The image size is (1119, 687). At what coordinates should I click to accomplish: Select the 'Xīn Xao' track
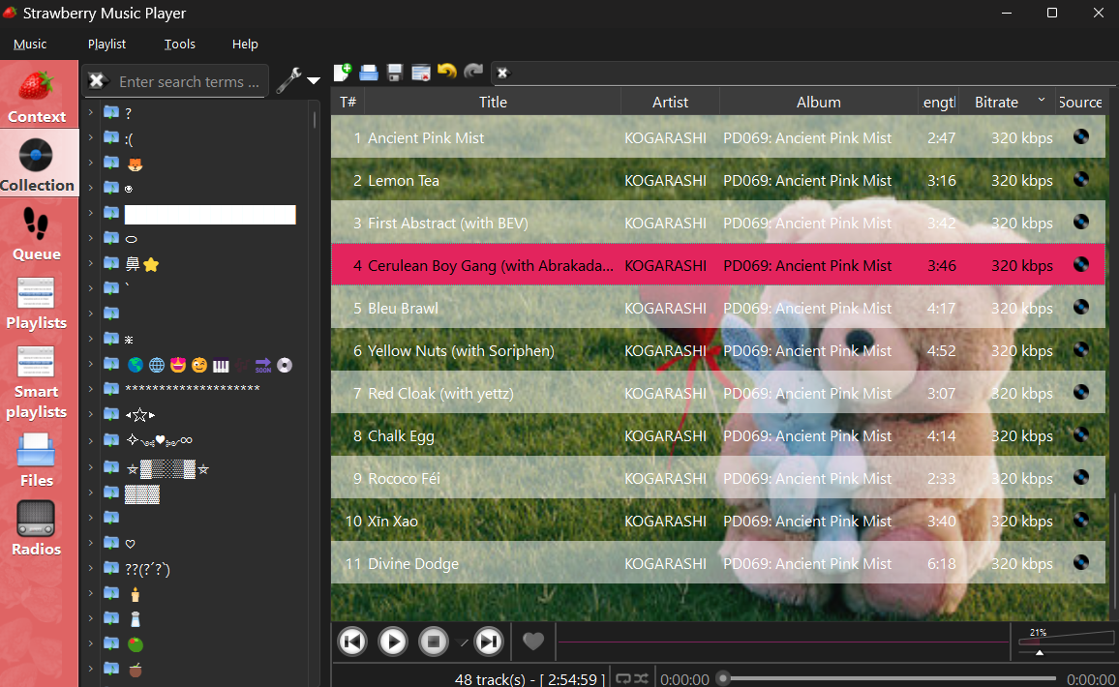pos(718,521)
